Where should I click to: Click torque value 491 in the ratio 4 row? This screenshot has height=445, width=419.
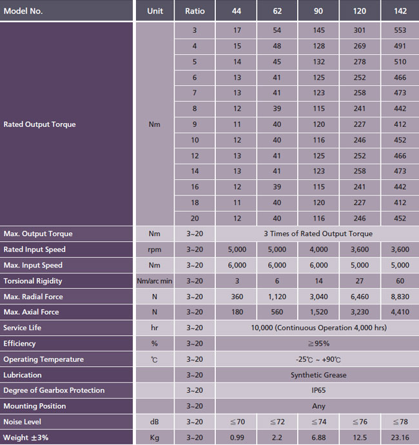click(x=400, y=46)
